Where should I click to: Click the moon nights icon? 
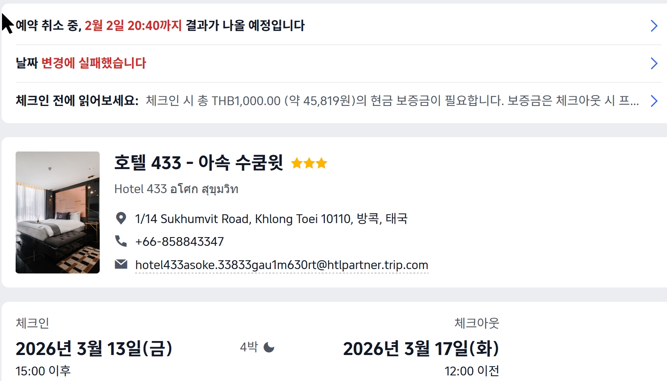click(x=269, y=347)
